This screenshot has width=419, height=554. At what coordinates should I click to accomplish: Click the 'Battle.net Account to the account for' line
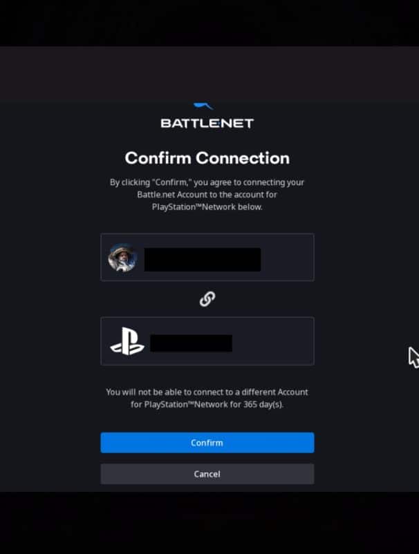tap(207, 195)
